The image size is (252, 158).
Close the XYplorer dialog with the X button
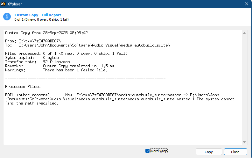point(247,4)
